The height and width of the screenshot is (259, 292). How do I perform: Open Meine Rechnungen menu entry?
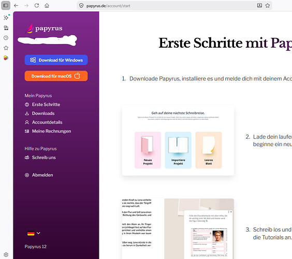51,132
